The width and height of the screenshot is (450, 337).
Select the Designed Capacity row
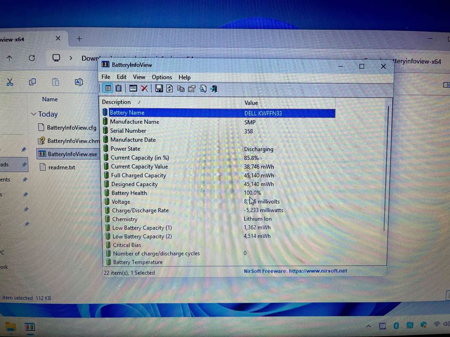218,184
